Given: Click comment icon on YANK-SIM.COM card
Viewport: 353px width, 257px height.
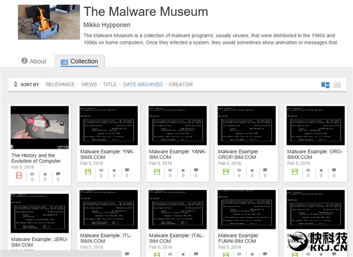Looking at the screenshot, I should click(x=196, y=170).
